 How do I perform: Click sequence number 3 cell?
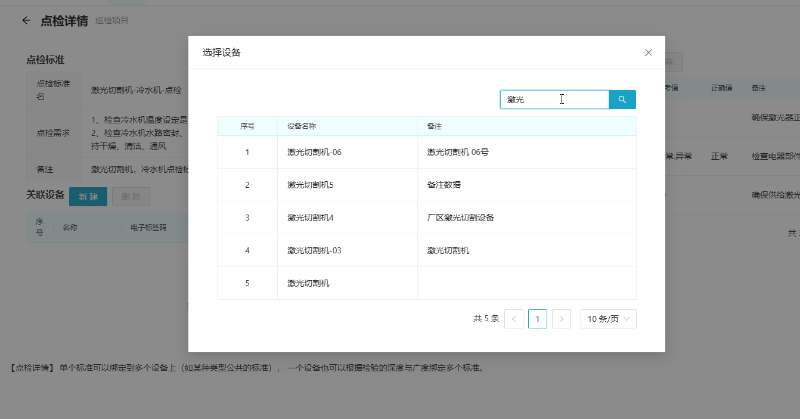point(247,218)
